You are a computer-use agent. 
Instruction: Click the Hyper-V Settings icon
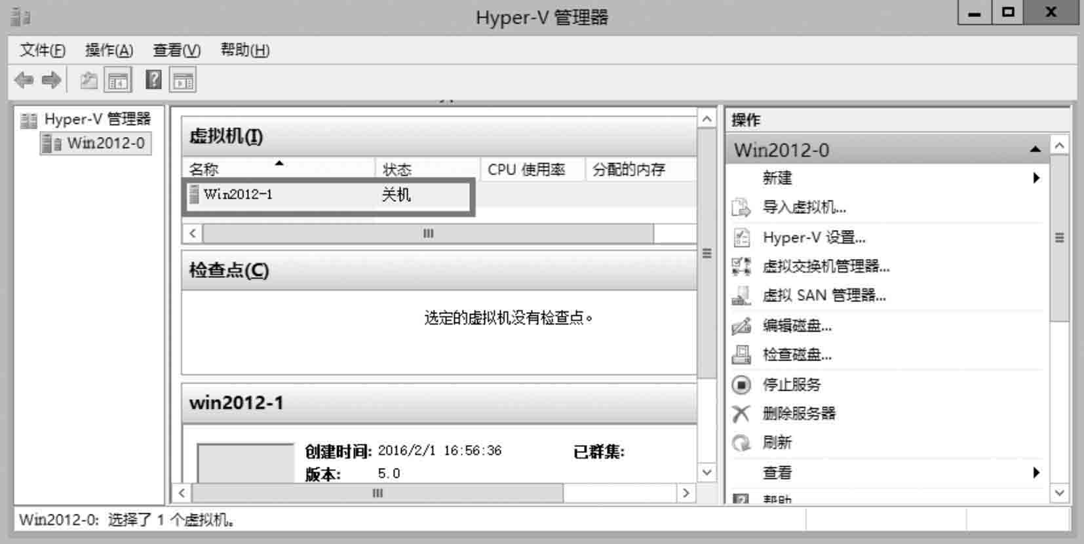click(x=741, y=237)
